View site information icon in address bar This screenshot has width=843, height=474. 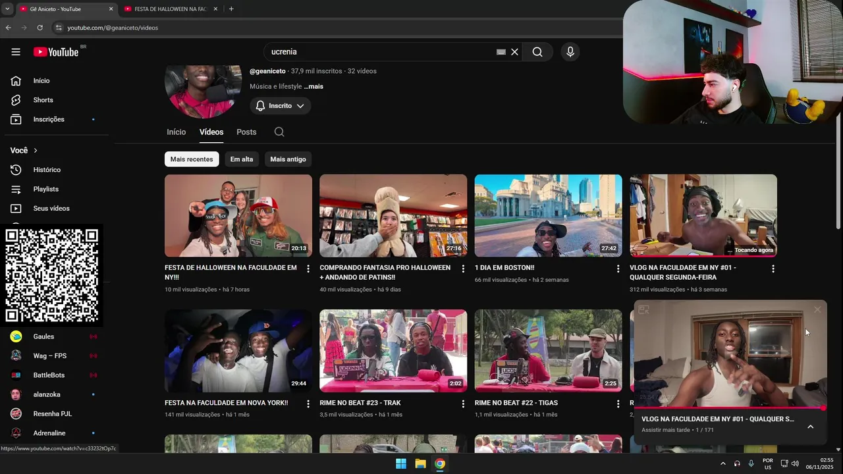coord(59,28)
